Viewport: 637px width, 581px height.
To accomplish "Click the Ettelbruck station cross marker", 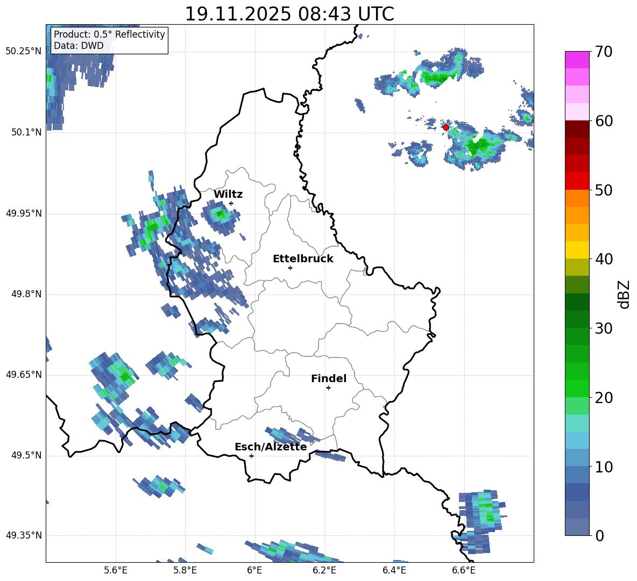I will [290, 268].
